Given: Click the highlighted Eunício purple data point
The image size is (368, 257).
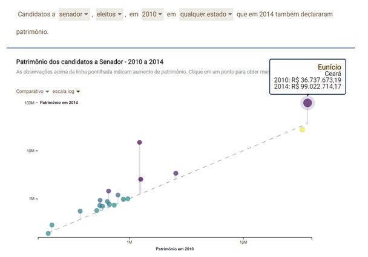Looking at the screenshot, I should (x=307, y=103).
